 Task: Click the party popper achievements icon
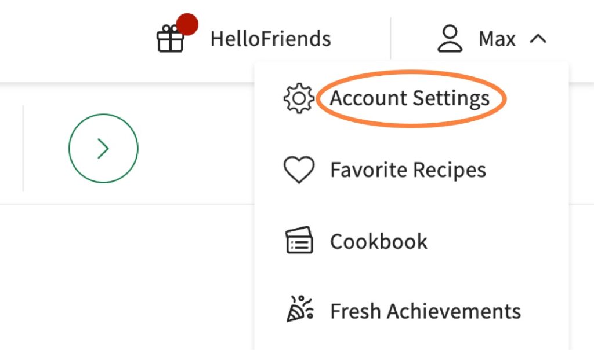[x=299, y=310]
